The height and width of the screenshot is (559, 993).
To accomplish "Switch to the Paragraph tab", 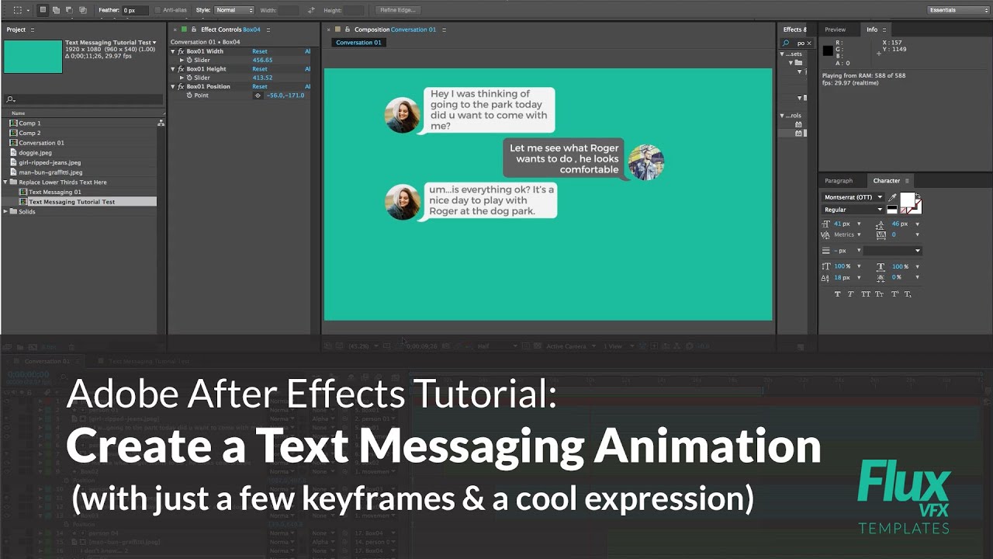I will tap(839, 181).
